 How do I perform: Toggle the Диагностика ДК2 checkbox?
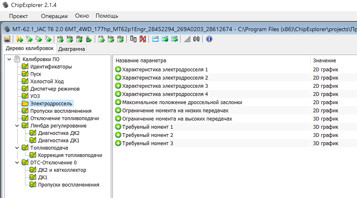(33, 133)
